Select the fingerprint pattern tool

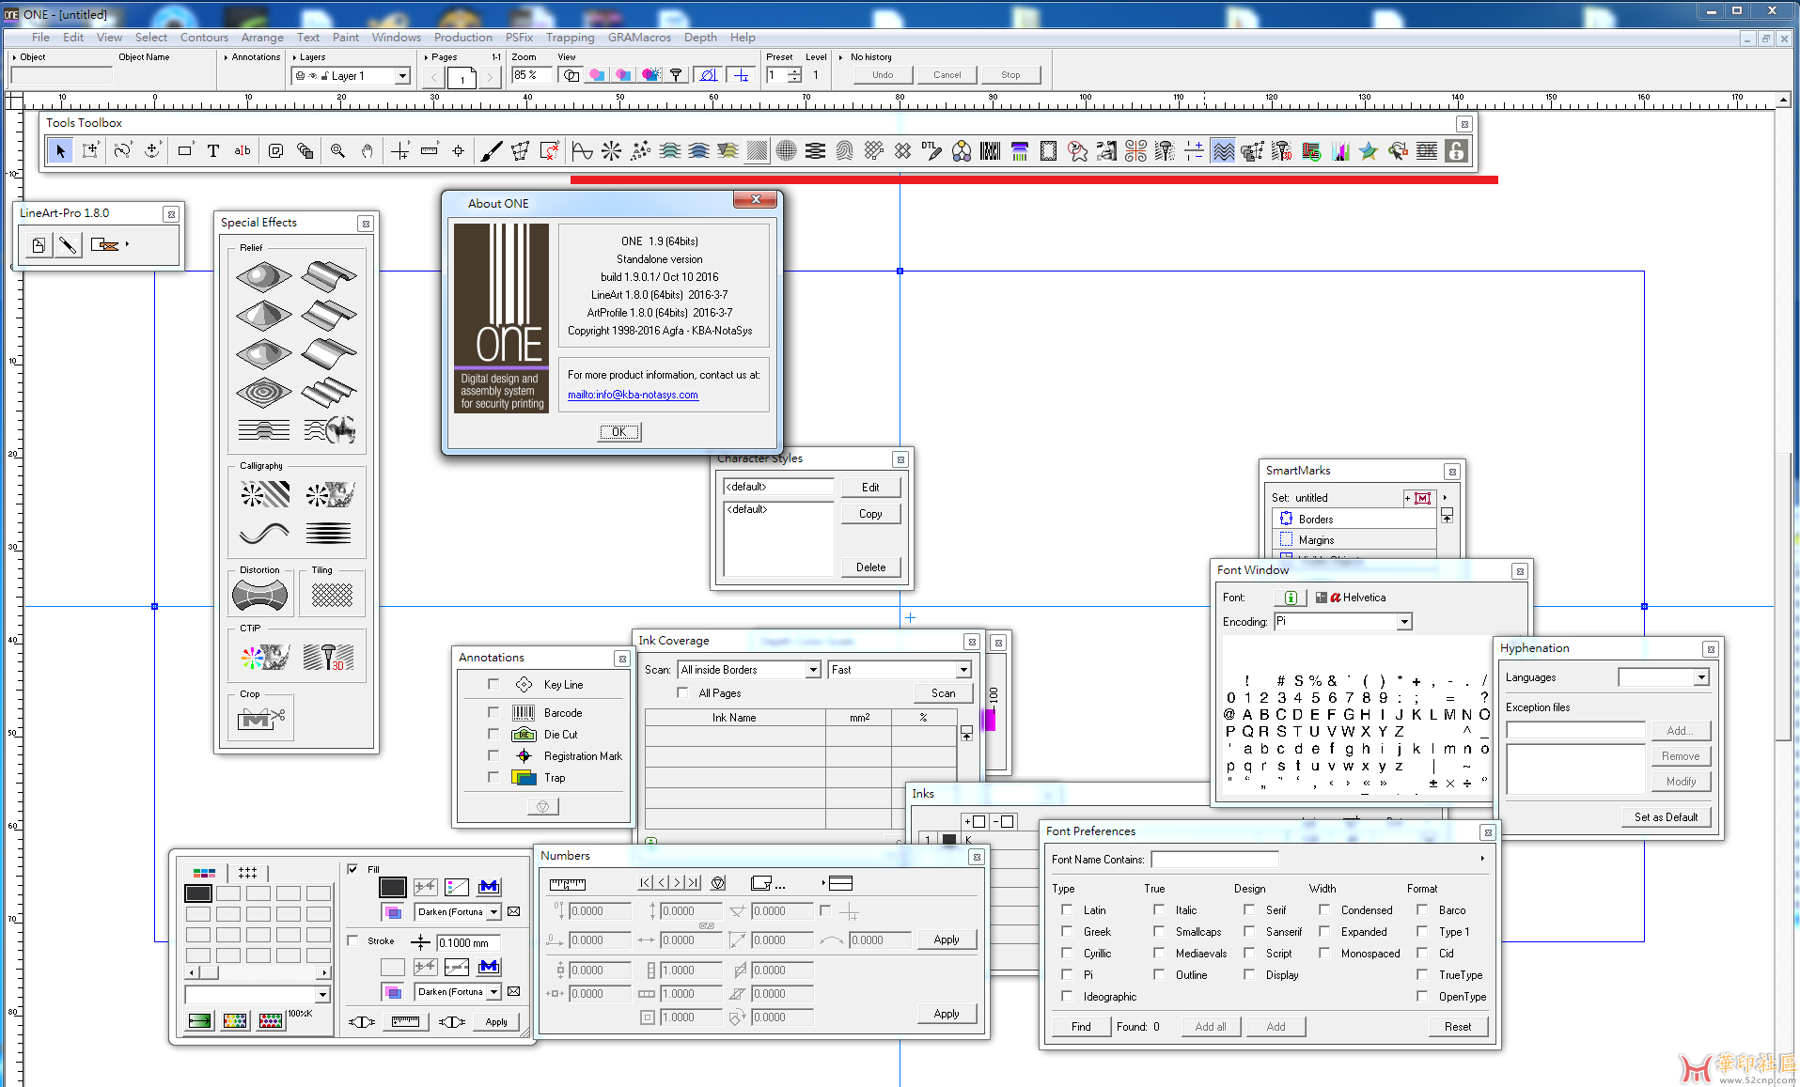pos(844,150)
